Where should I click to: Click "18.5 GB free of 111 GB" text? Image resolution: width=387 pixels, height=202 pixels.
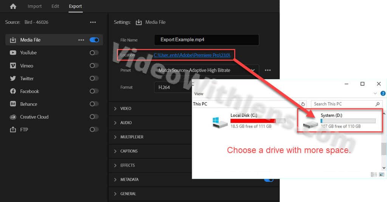(251, 126)
